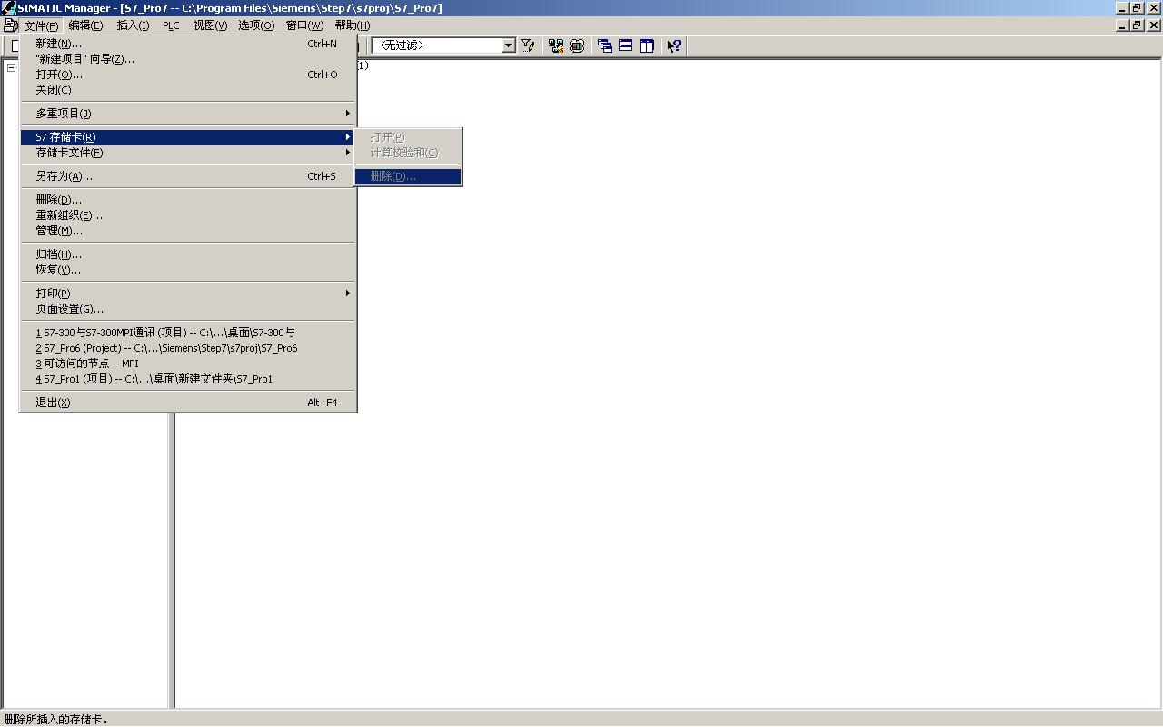Minimize the inner S7_Pro7 project window
The width and height of the screenshot is (1163, 727).
(1122, 25)
